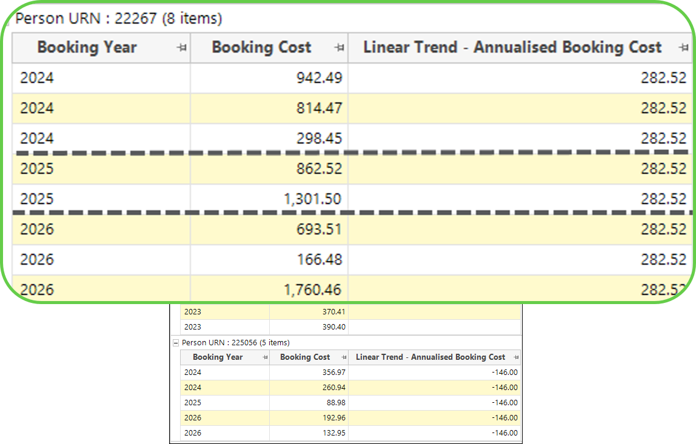Select year 2024 in the 260.94 row
Screen dimensions: 696x444
pos(224,388)
